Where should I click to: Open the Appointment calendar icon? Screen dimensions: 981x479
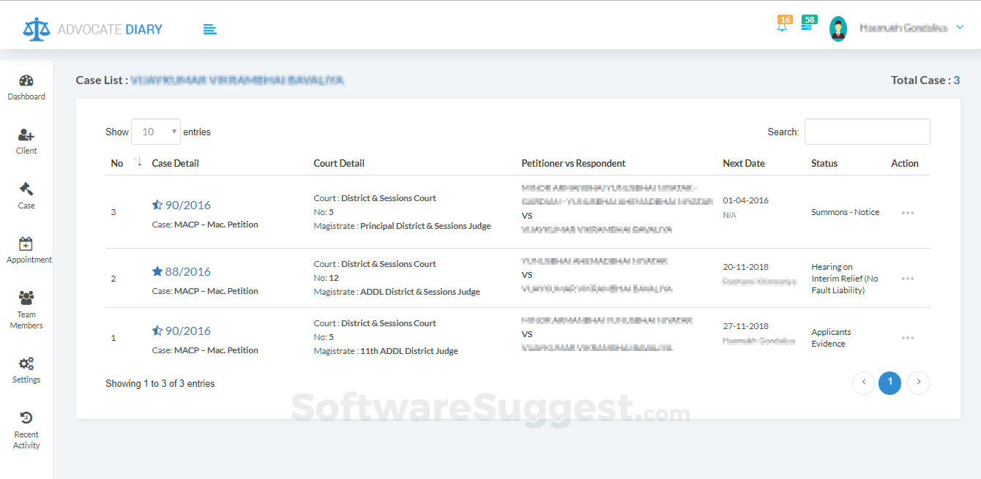point(26,244)
